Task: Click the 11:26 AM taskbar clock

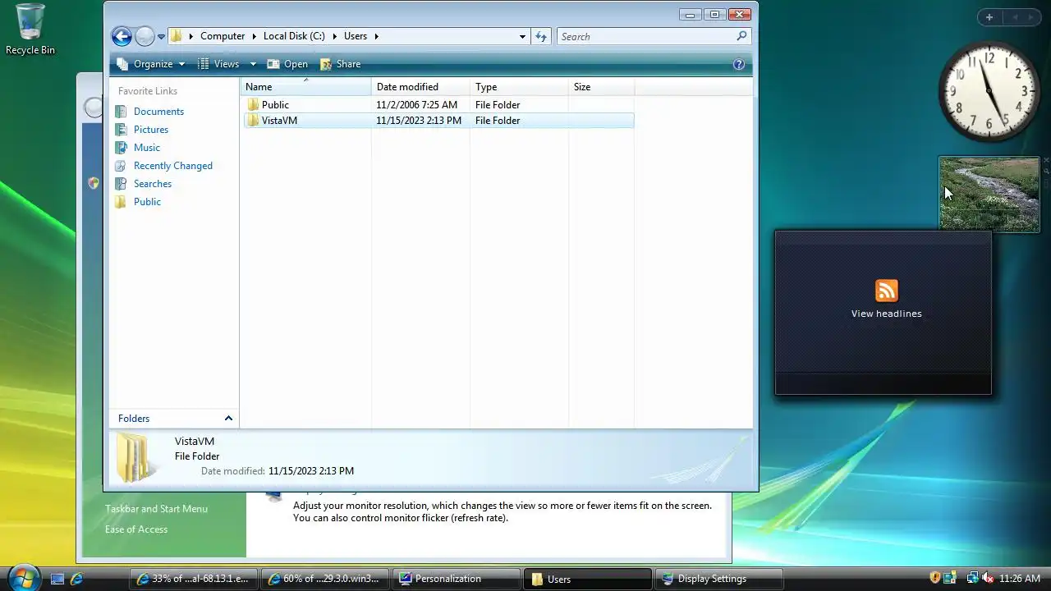Action: point(1019,579)
